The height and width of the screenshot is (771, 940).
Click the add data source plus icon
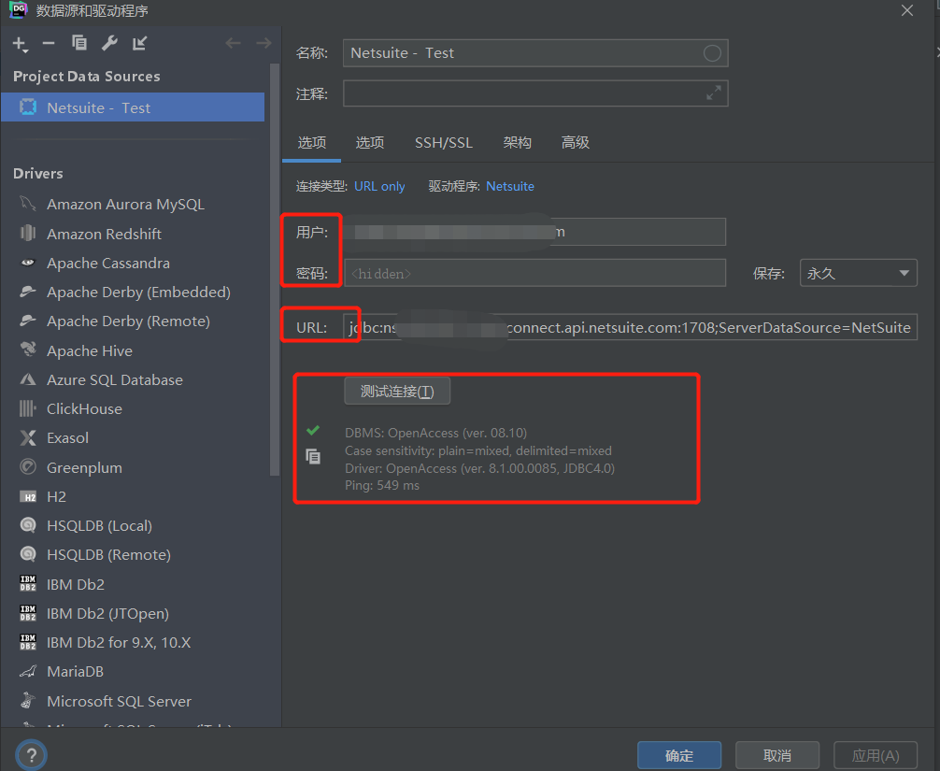pos(20,44)
